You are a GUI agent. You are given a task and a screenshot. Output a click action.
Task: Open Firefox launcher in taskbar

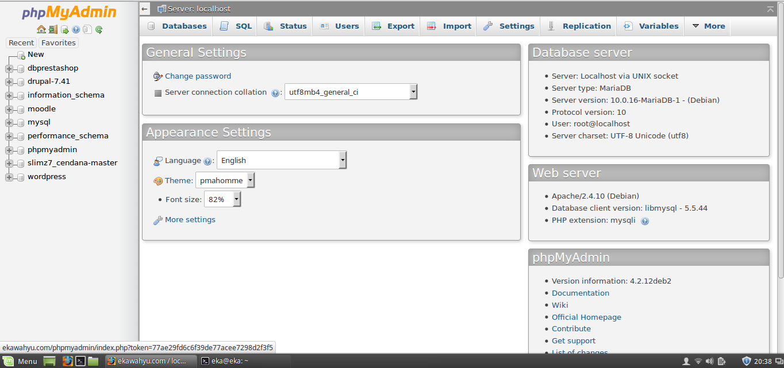tap(68, 361)
